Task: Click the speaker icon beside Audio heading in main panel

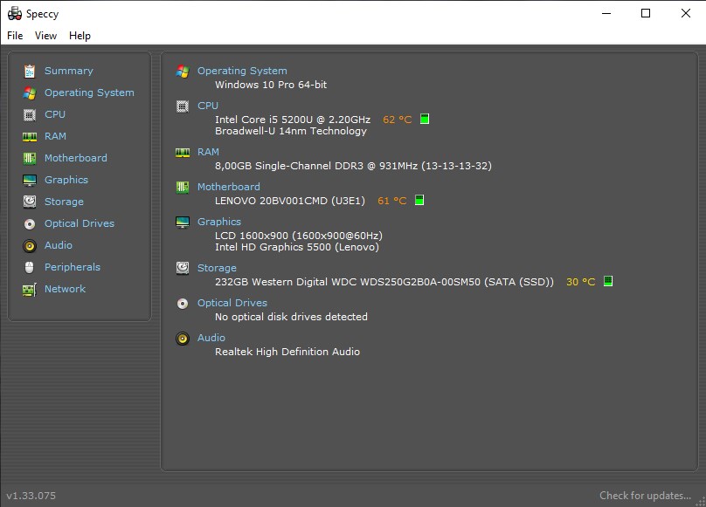Action: click(183, 339)
